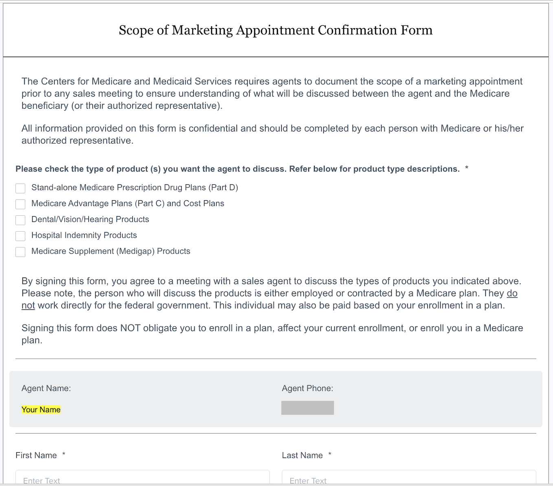Click the "First Name" field label
Image resolution: width=553 pixels, height=486 pixels.
pos(36,455)
